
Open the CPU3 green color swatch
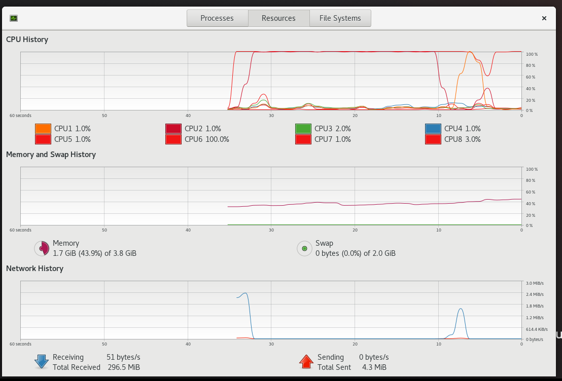click(x=303, y=129)
